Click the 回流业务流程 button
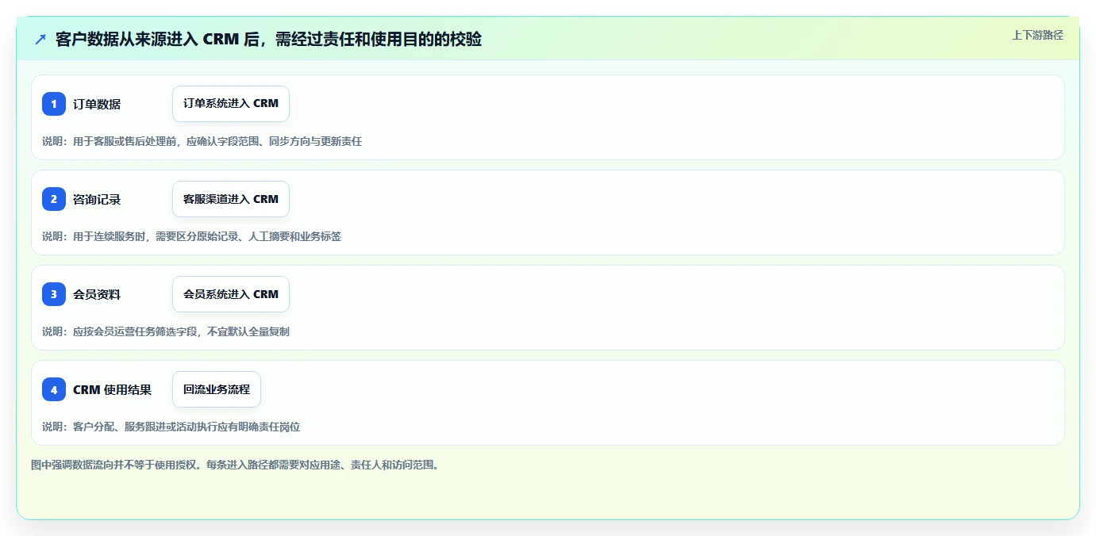This screenshot has height=536, width=1096. [x=217, y=389]
